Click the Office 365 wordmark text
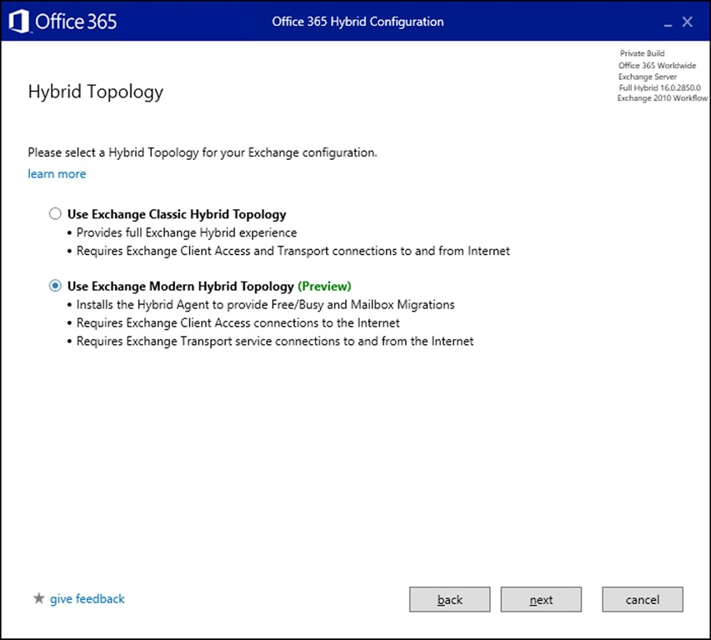 tap(76, 22)
